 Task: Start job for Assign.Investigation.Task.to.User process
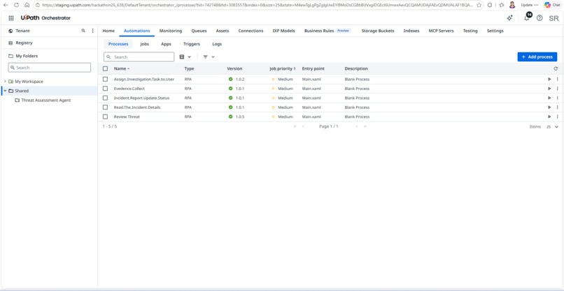pos(549,79)
